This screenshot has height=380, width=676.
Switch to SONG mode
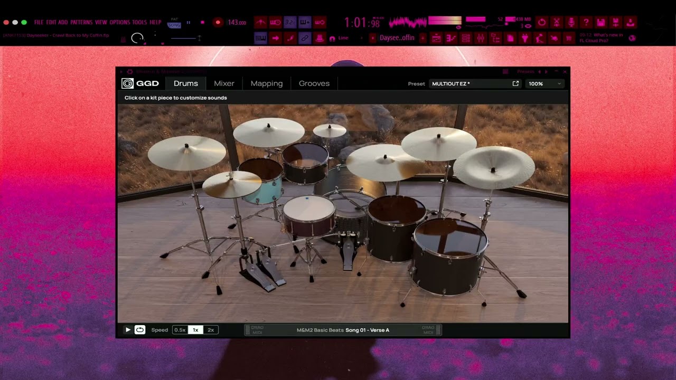[174, 25]
